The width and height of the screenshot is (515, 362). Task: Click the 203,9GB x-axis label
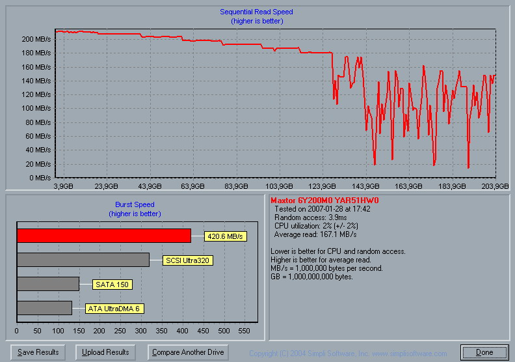pyautogui.click(x=495, y=186)
